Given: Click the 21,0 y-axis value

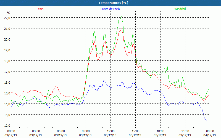Looking at the screenshot, I should coord(7,29).
